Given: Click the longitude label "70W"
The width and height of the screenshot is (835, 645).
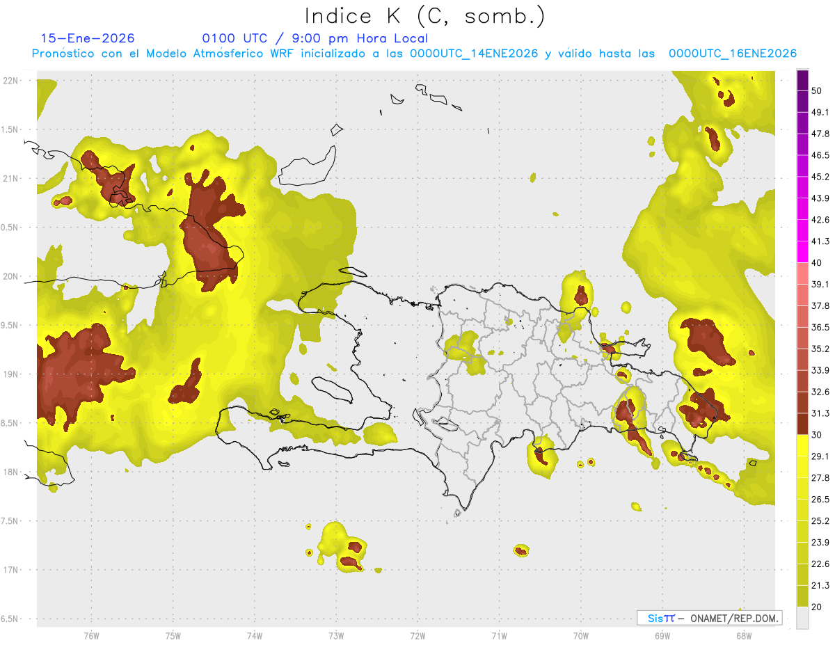Looking at the screenshot, I should (581, 635).
